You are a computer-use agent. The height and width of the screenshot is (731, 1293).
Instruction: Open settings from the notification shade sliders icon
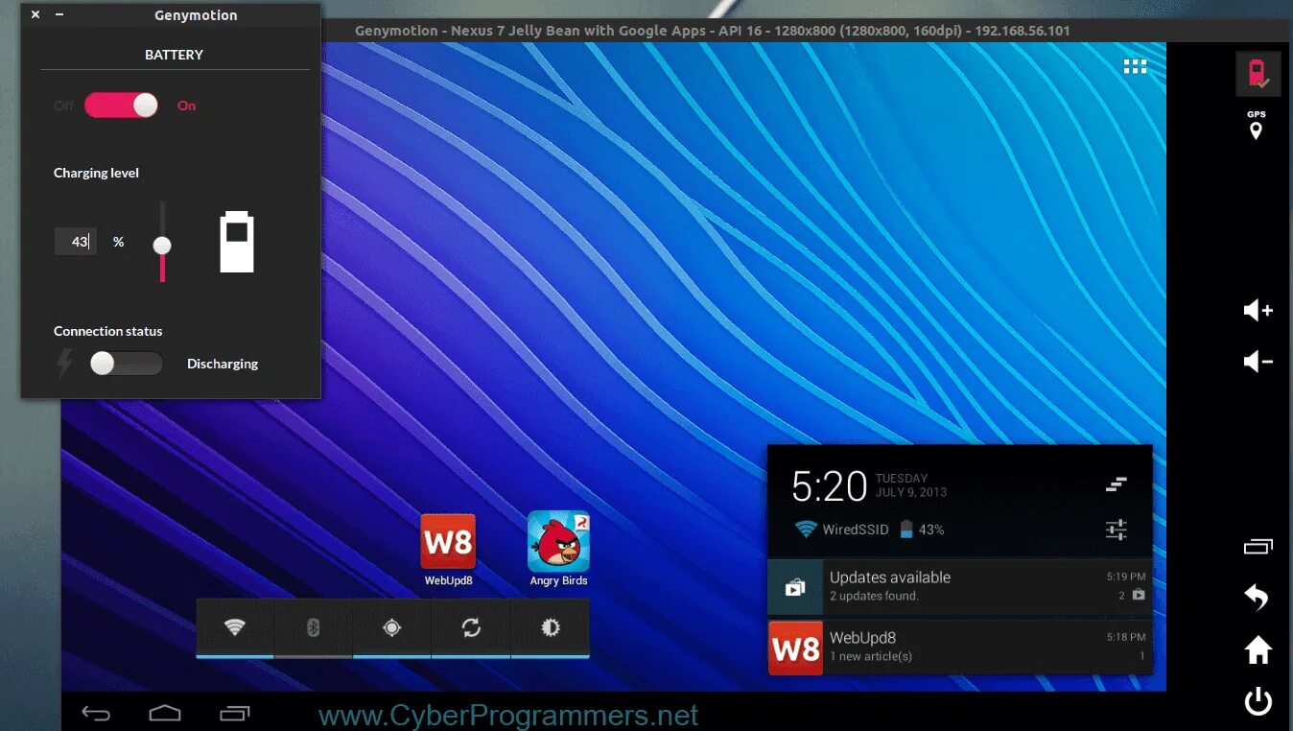pyautogui.click(x=1116, y=529)
